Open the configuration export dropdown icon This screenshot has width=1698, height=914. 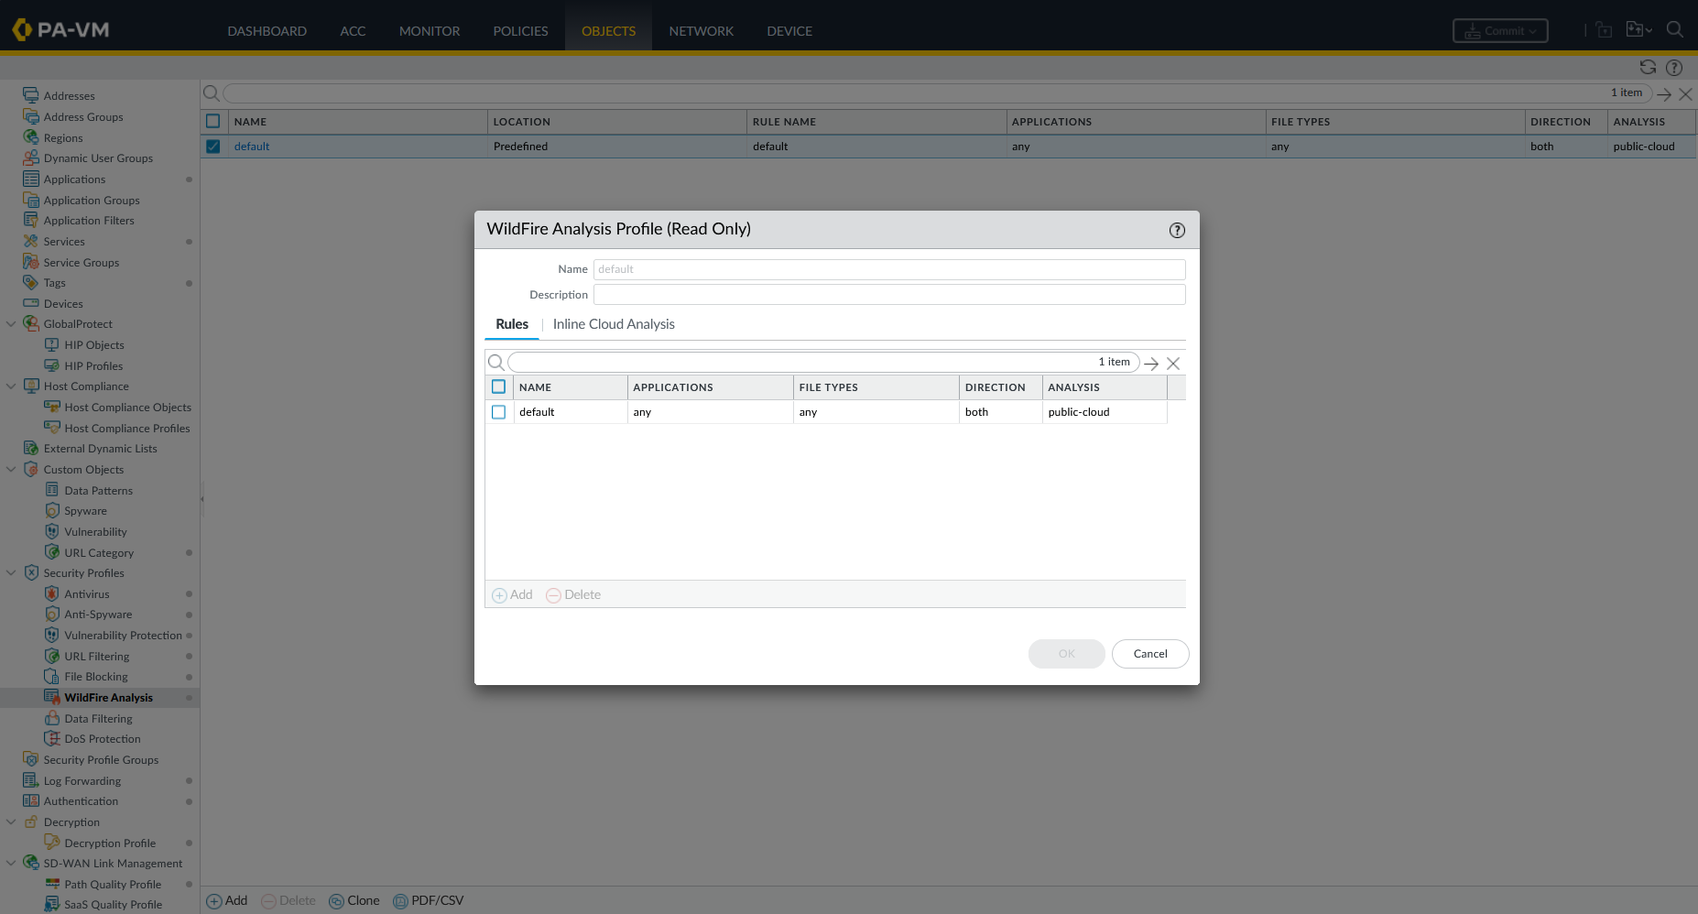[x=1638, y=29]
